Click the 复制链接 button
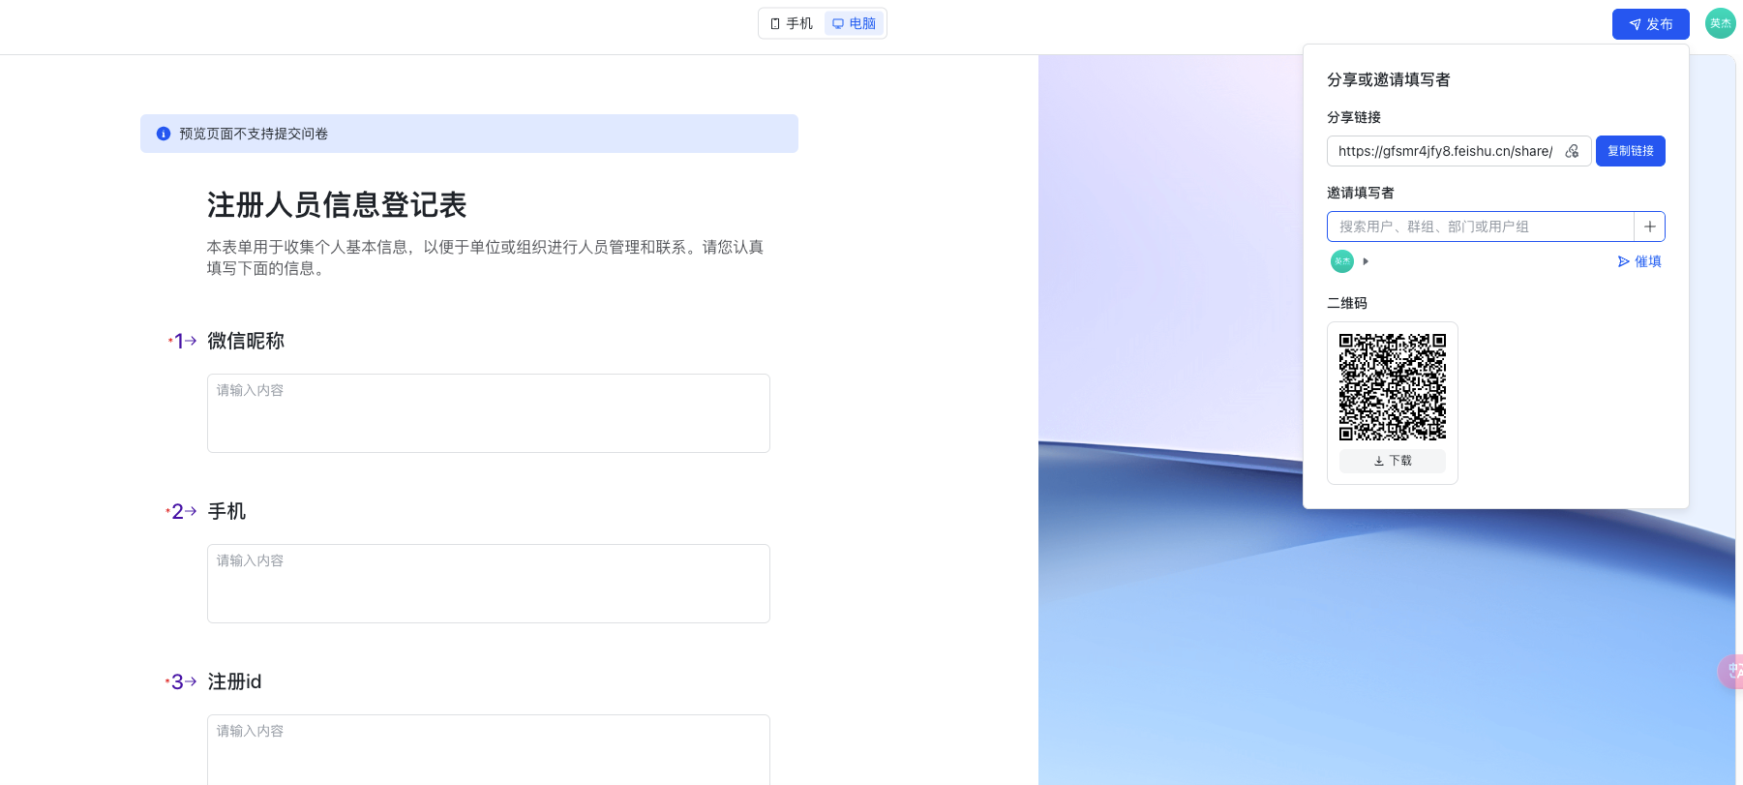 [1630, 151]
